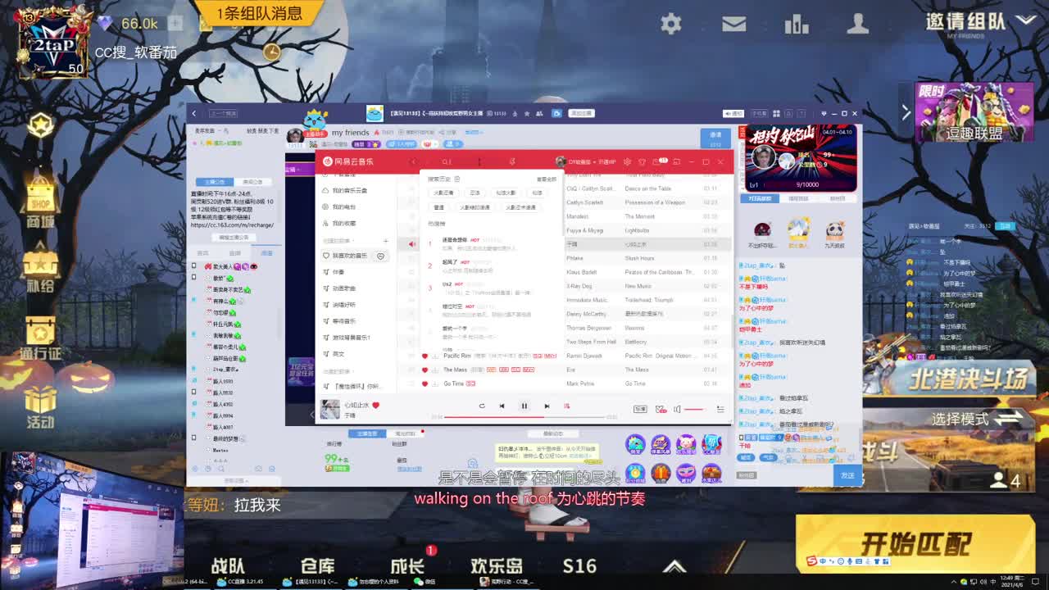
Task: Click 查看全部 in search history
Action: (x=546, y=179)
